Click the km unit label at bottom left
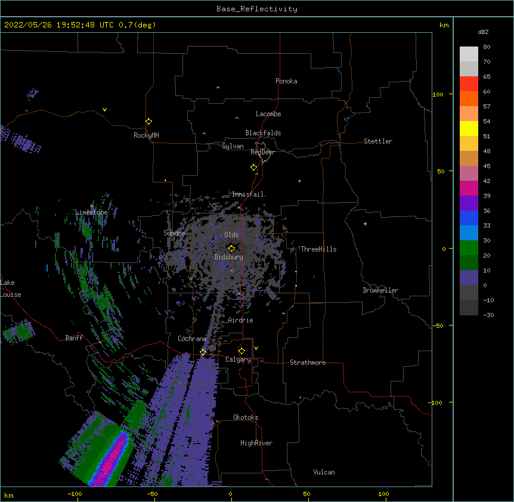This screenshot has width=514, height=502. click(x=8, y=495)
